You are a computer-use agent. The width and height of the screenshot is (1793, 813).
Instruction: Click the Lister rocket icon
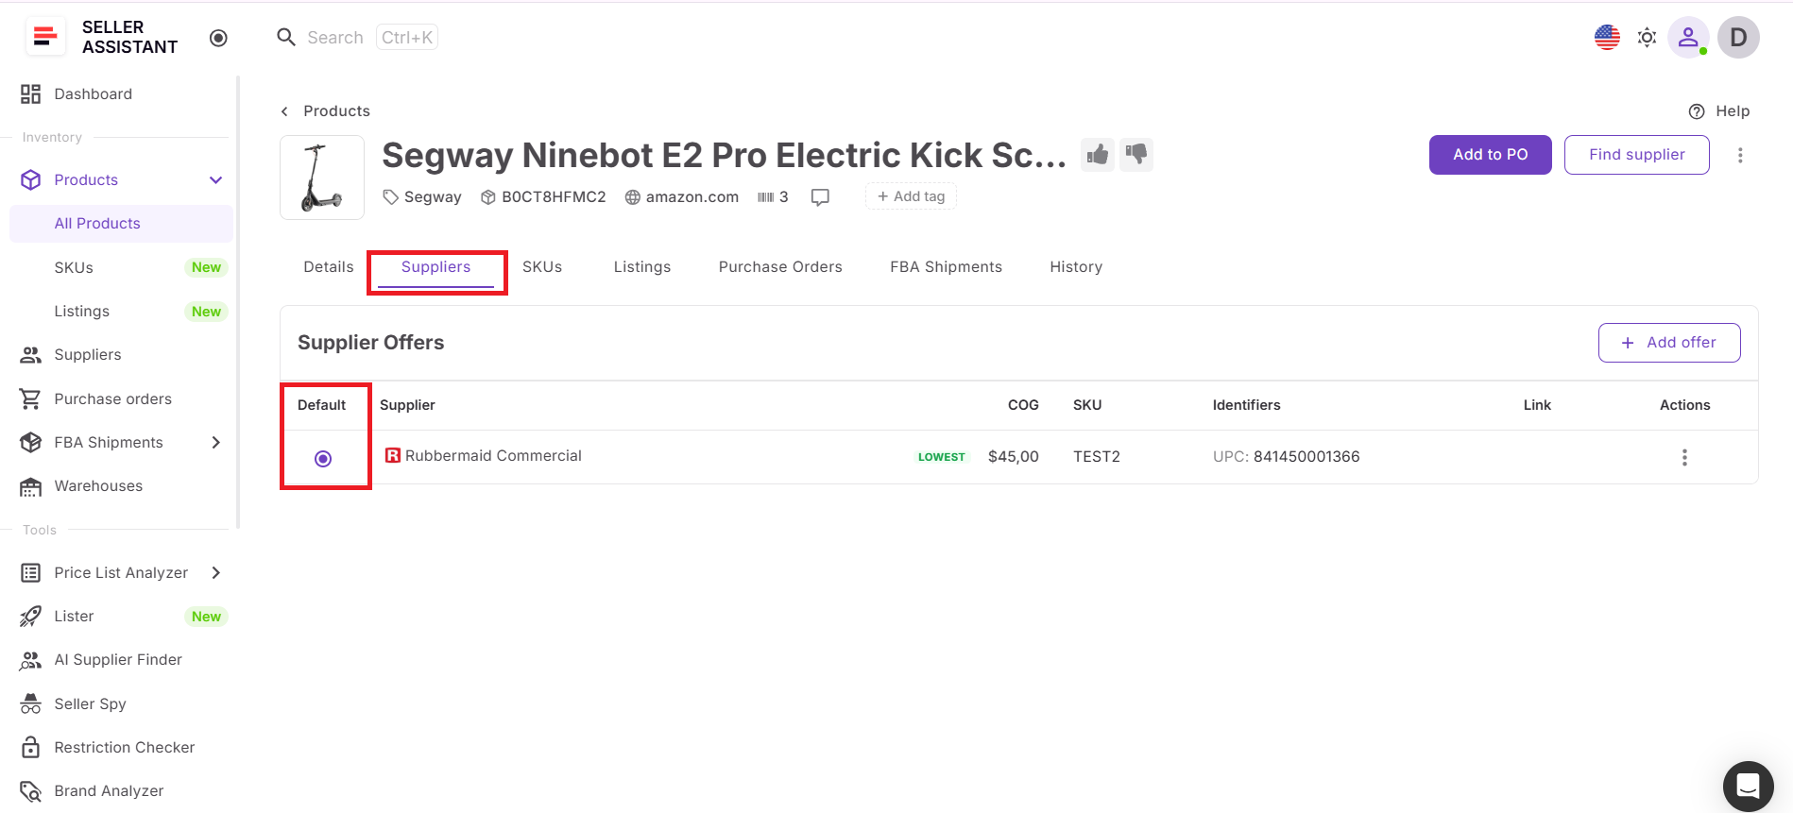[31, 617]
